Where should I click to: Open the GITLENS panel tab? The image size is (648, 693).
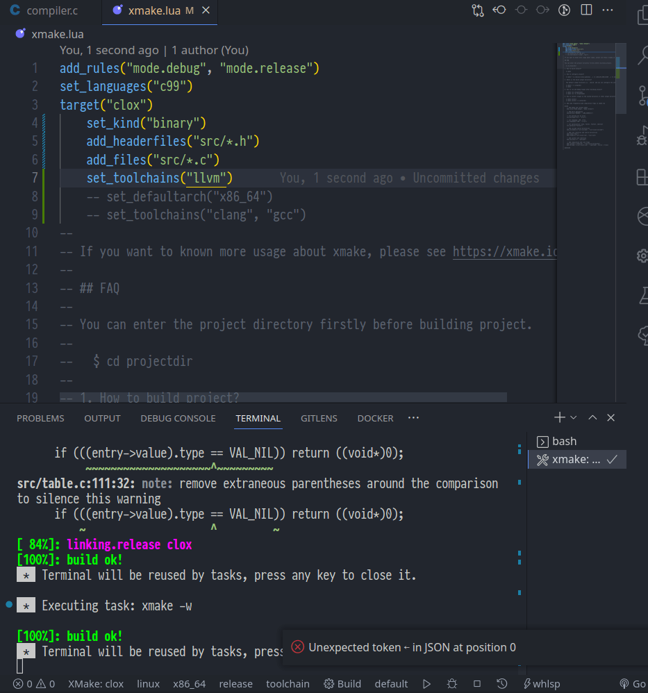coord(319,418)
